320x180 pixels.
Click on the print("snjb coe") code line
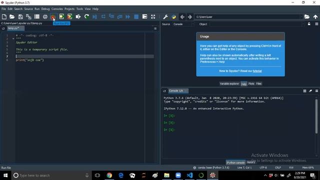pos(30,60)
